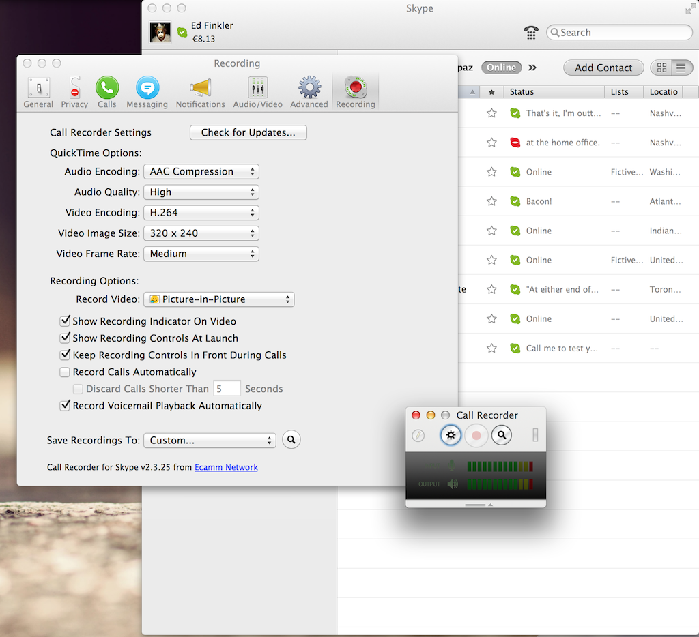Toggle Record Voicemail Playback Automatically
The height and width of the screenshot is (637, 699).
coord(65,405)
